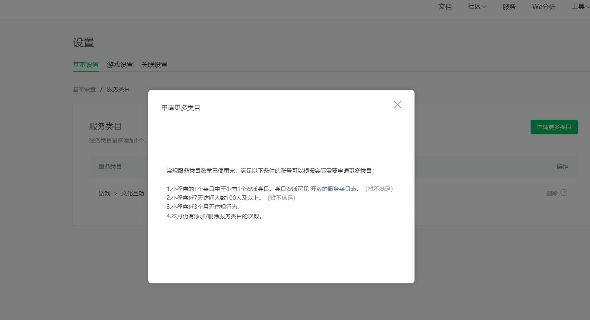
Task: Open 文档 in the top navigation
Action: click(445, 7)
